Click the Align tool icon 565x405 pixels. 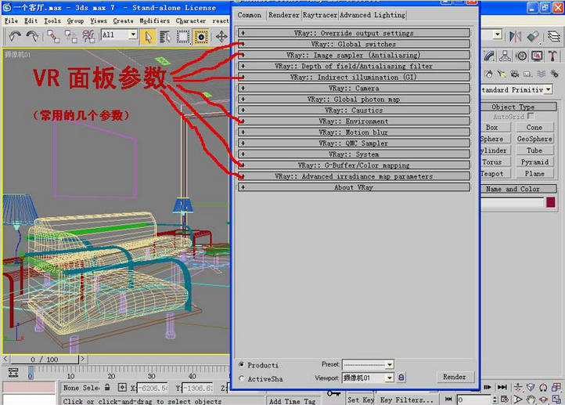(x=533, y=36)
